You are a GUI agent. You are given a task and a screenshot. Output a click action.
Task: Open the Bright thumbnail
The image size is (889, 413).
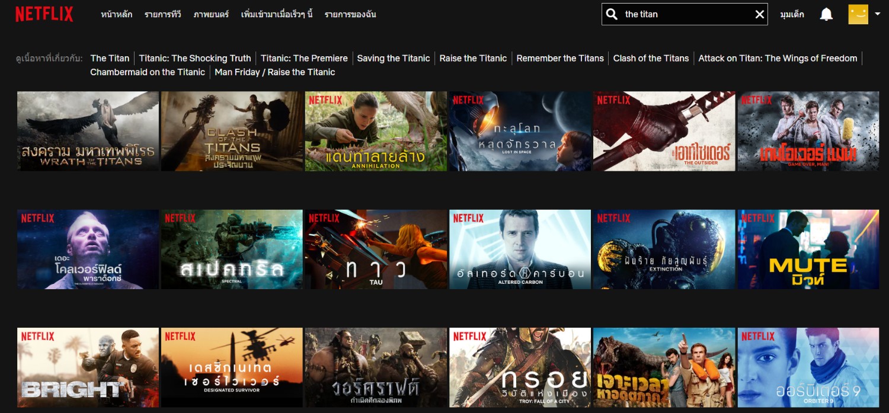tap(88, 367)
